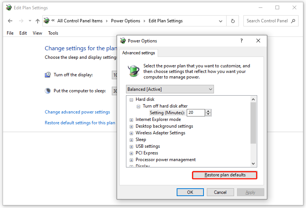Click the sleep moon icon
Image resolution: width=306 pixels, height=208 pixels.
pos(48,91)
